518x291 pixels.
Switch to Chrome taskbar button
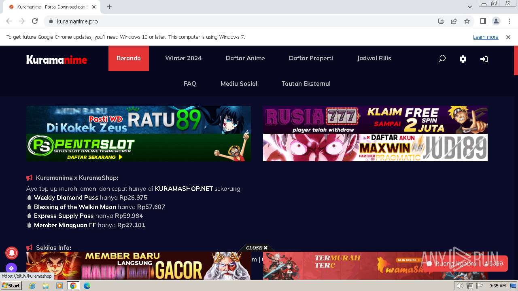(73, 286)
